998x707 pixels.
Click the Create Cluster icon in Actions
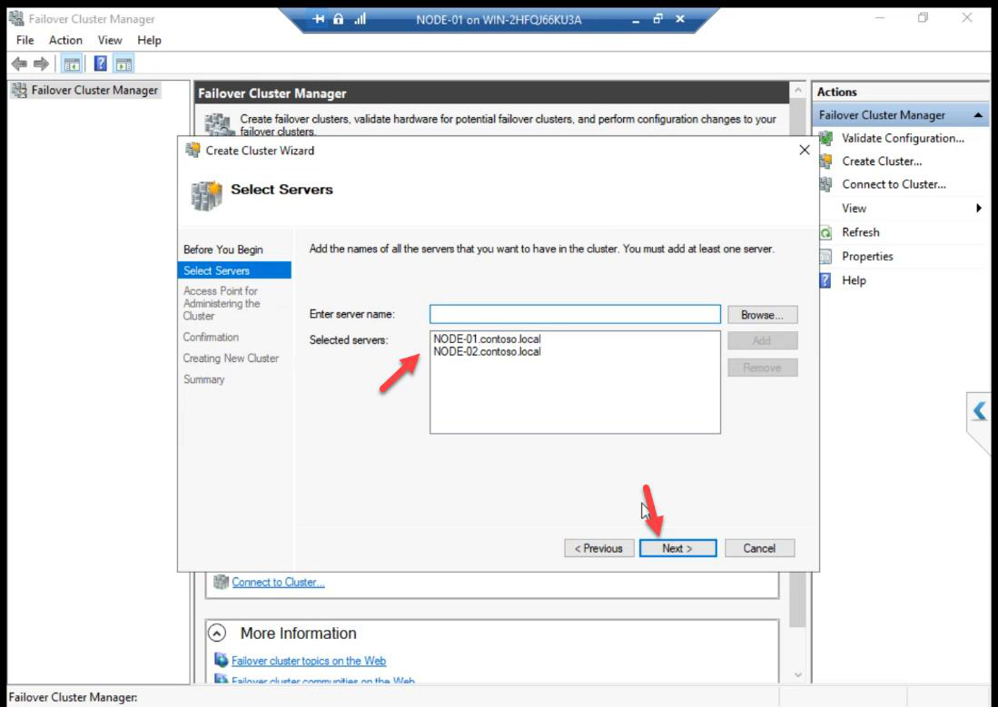point(826,161)
